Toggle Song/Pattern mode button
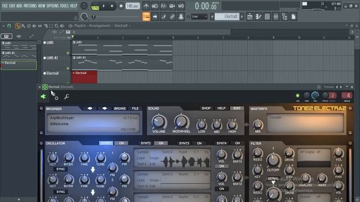This screenshot has width=360, height=202. click(95, 6)
